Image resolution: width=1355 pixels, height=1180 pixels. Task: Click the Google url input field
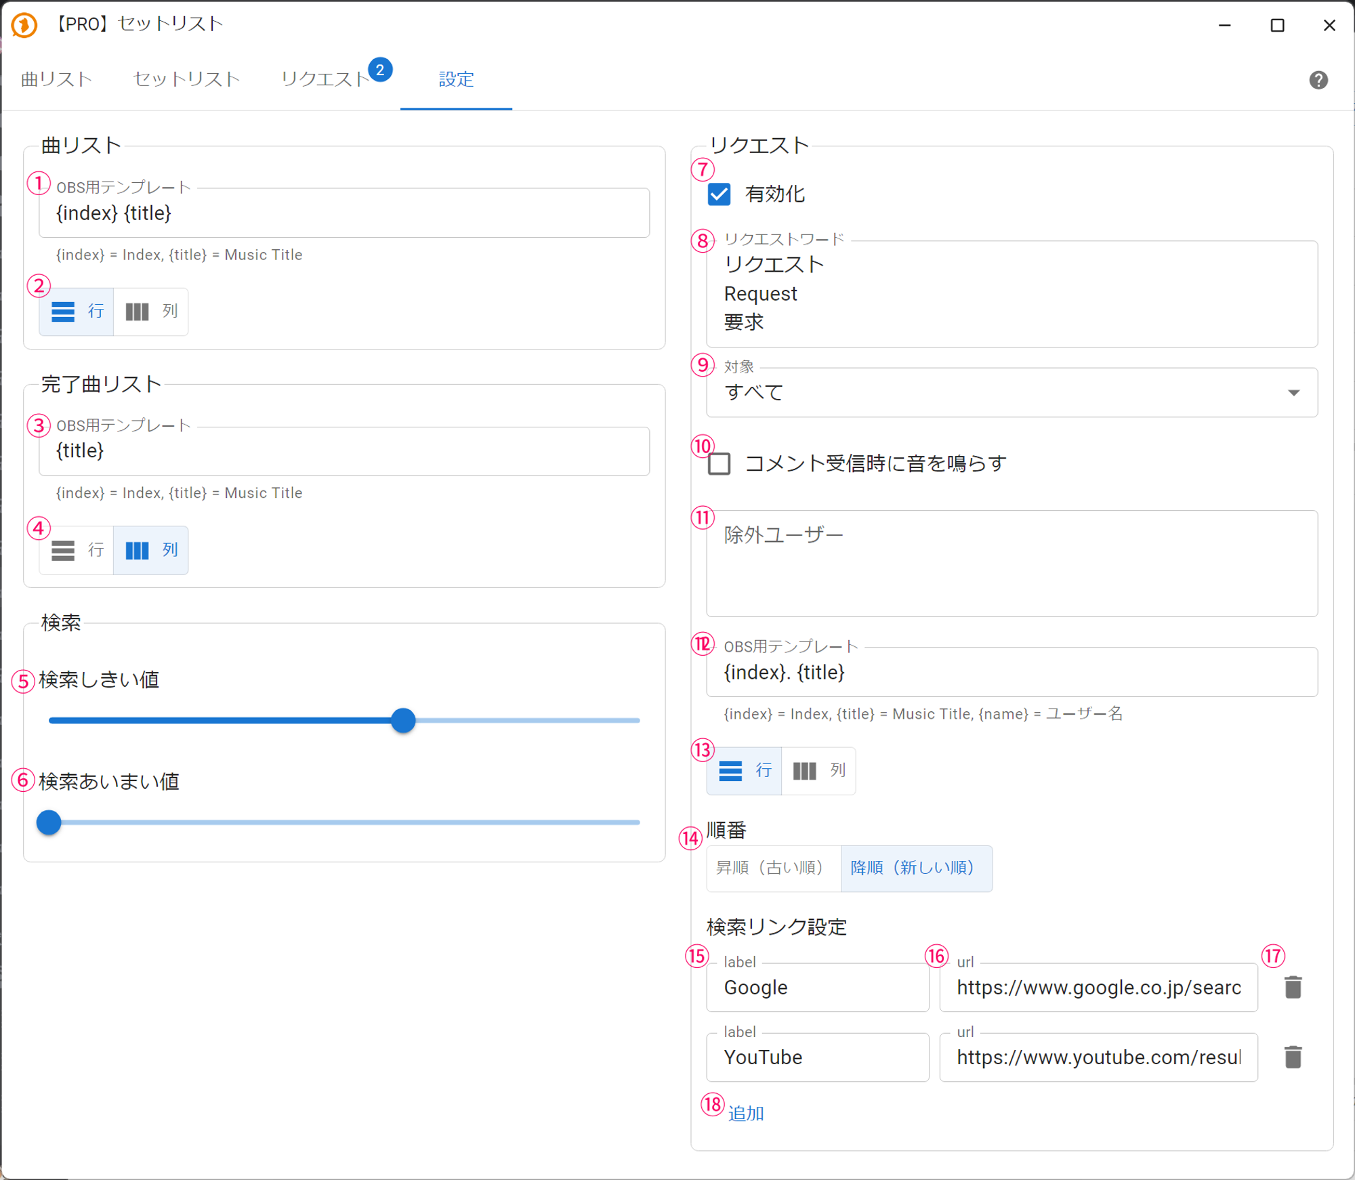(x=1098, y=988)
